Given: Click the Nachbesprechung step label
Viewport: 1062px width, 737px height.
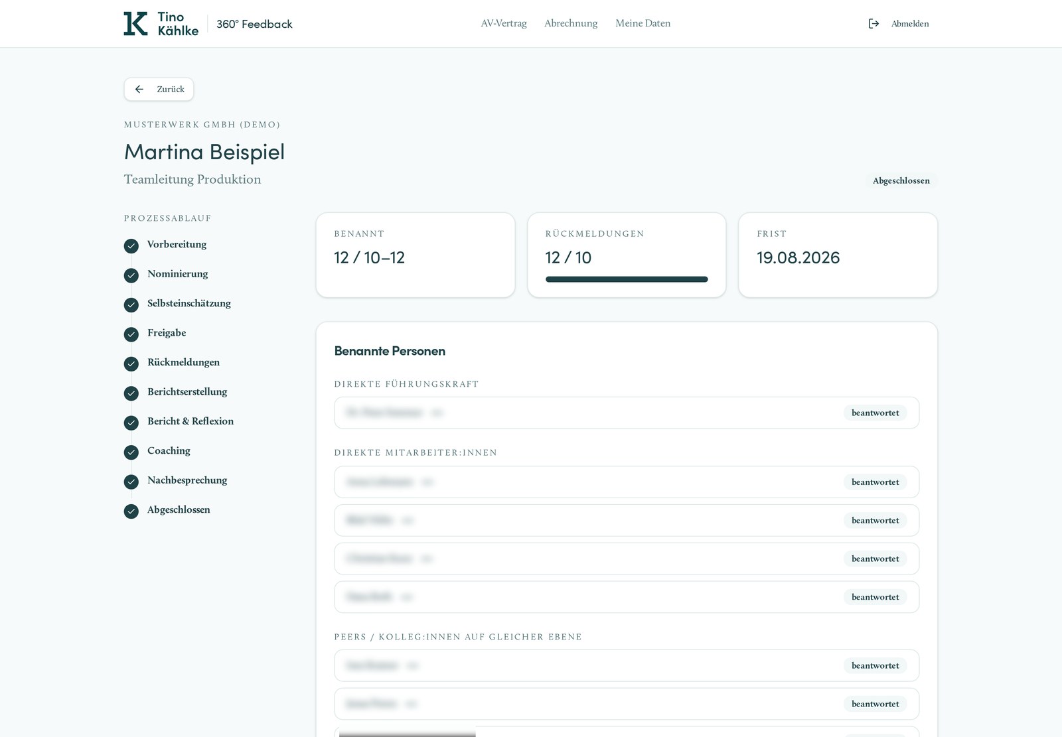Looking at the screenshot, I should point(187,480).
